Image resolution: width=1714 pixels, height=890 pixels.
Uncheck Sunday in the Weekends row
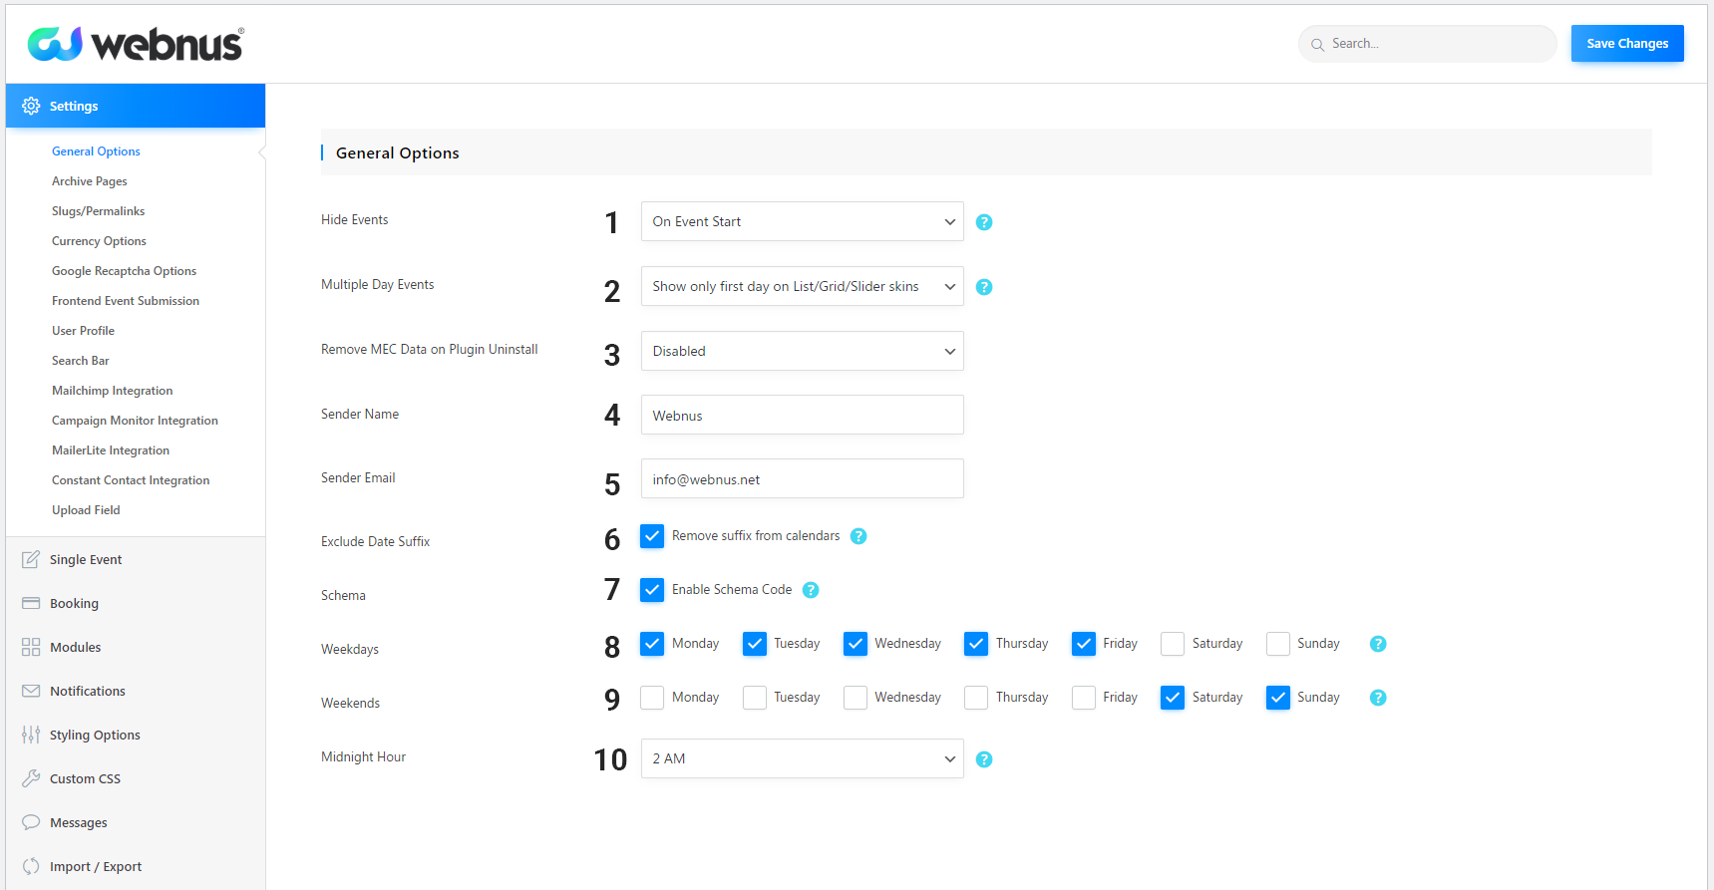[x=1278, y=698]
